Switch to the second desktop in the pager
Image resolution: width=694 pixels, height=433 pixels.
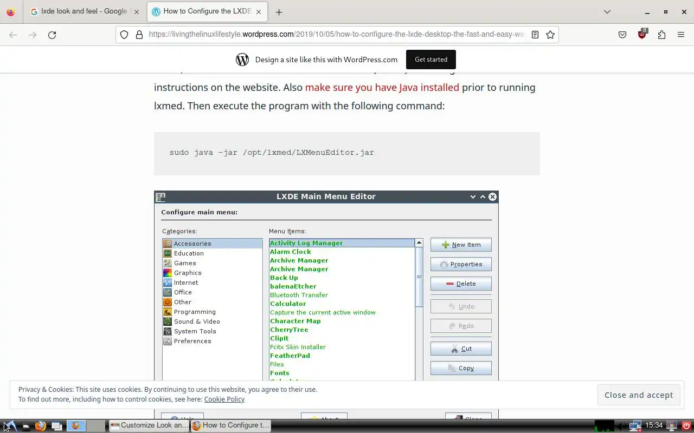tap(95, 426)
